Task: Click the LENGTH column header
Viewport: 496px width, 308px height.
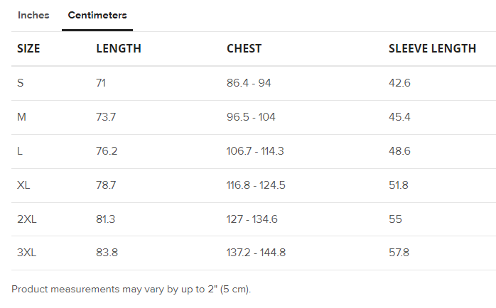Action: 119,49
